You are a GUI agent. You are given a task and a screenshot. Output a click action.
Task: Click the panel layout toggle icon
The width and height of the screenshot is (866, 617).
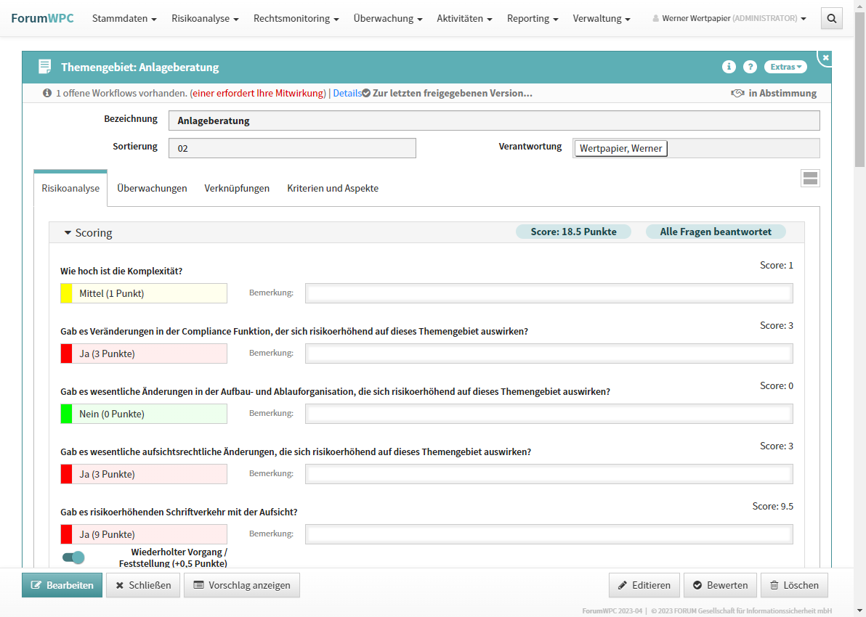tap(810, 179)
